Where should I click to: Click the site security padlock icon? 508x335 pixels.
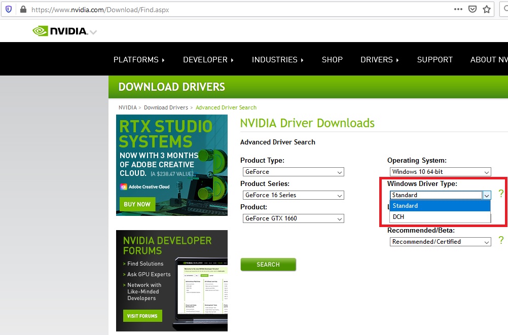tap(23, 10)
